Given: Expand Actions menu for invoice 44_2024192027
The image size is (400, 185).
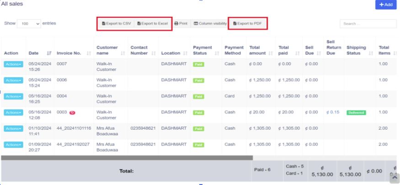Looking at the screenshot, I should pos(13,145).
